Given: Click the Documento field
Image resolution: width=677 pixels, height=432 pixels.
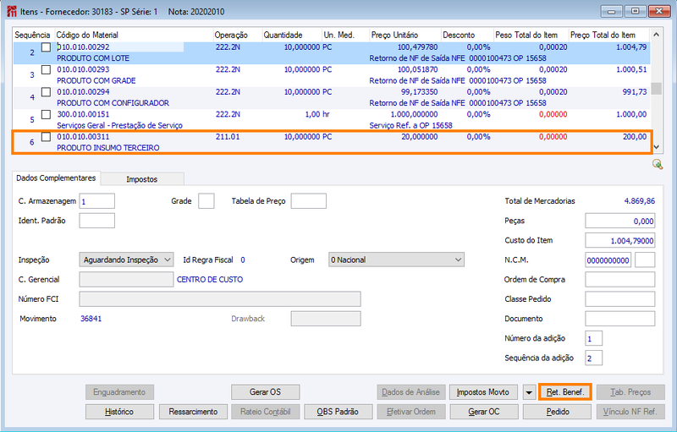Looking at the screenshot, I should coord(620,319).
